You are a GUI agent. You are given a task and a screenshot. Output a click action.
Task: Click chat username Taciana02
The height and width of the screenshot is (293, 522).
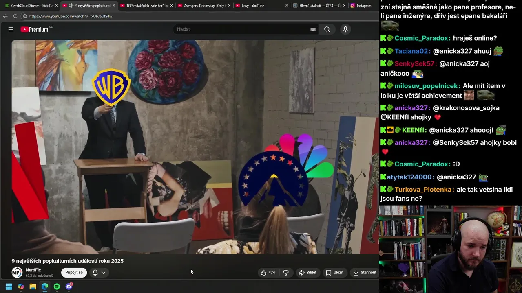click(412, 51)
